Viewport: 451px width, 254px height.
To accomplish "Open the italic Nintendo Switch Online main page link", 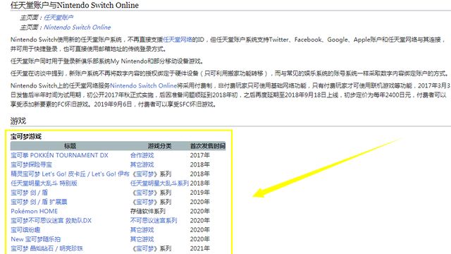I will [77, 28].
